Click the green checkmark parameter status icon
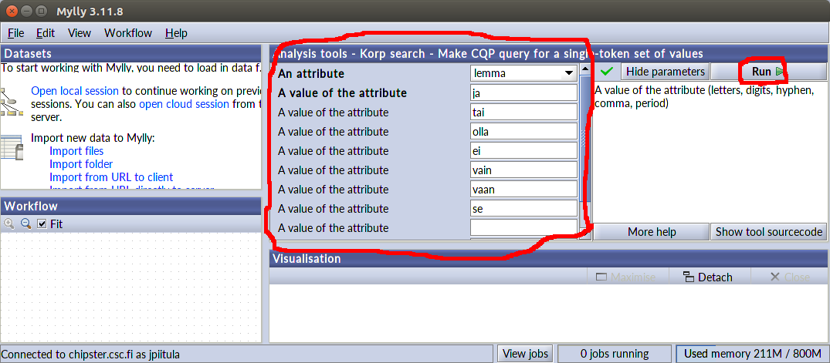The width and height of the screenshot is (830, 363). coord(607,72)
